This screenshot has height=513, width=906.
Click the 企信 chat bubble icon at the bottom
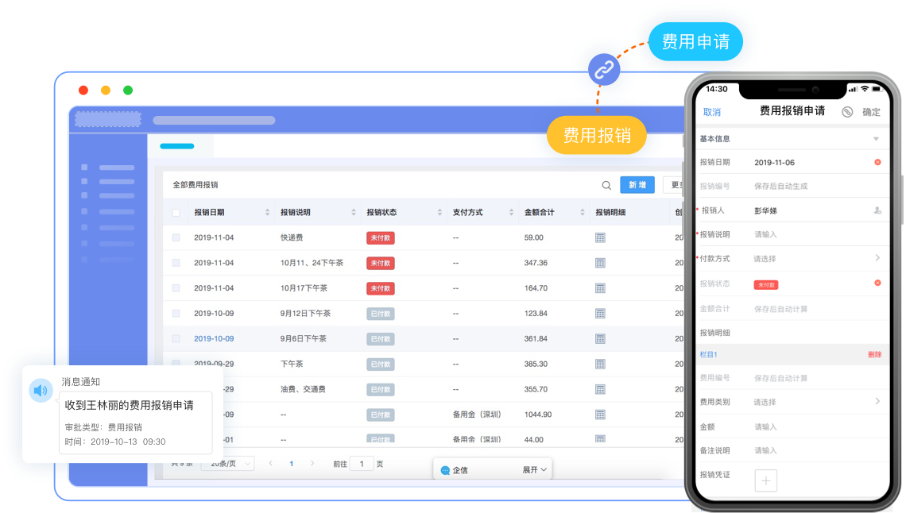click(x=444, y=469)
